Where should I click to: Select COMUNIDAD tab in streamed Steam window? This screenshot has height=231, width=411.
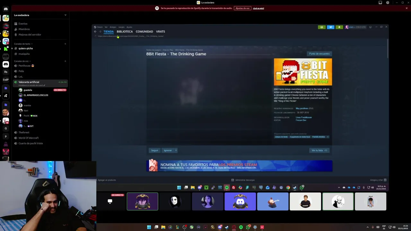pos(144,32)
